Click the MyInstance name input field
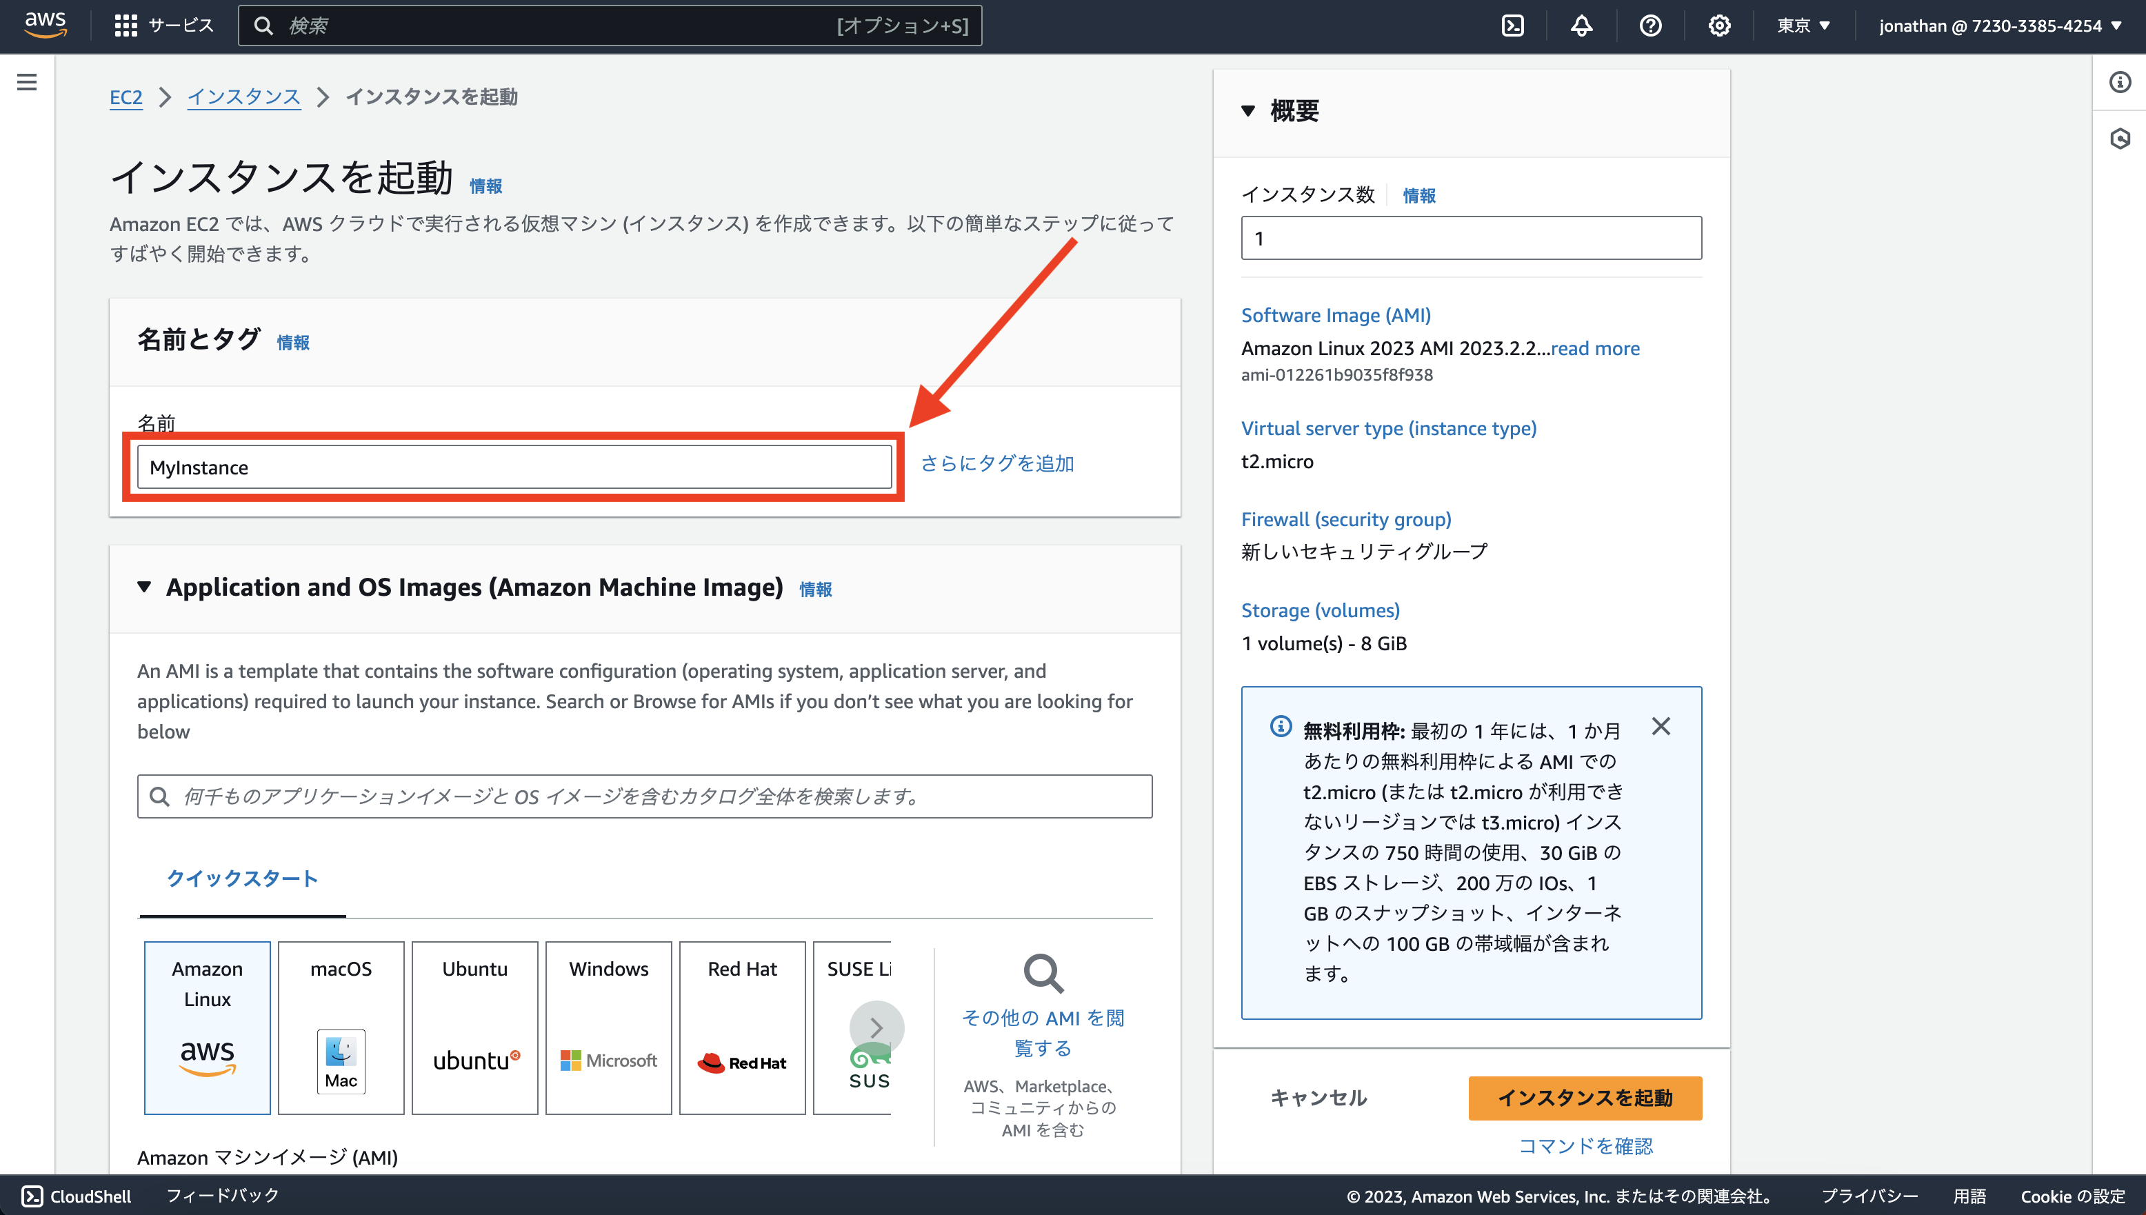Viewport: 2146px width, 1215px height. (x=513, y=466)
